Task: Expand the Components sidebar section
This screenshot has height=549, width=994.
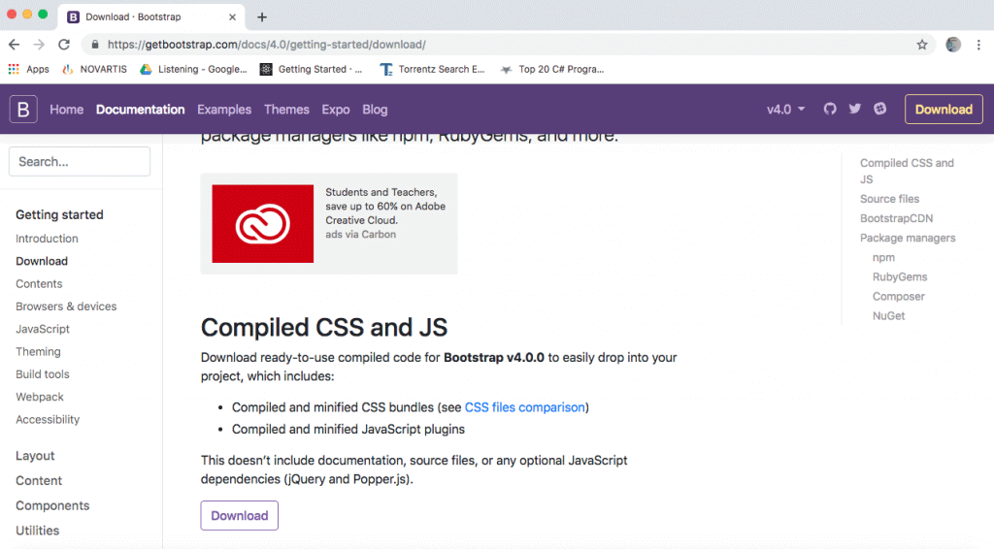Action: [52, 505]
